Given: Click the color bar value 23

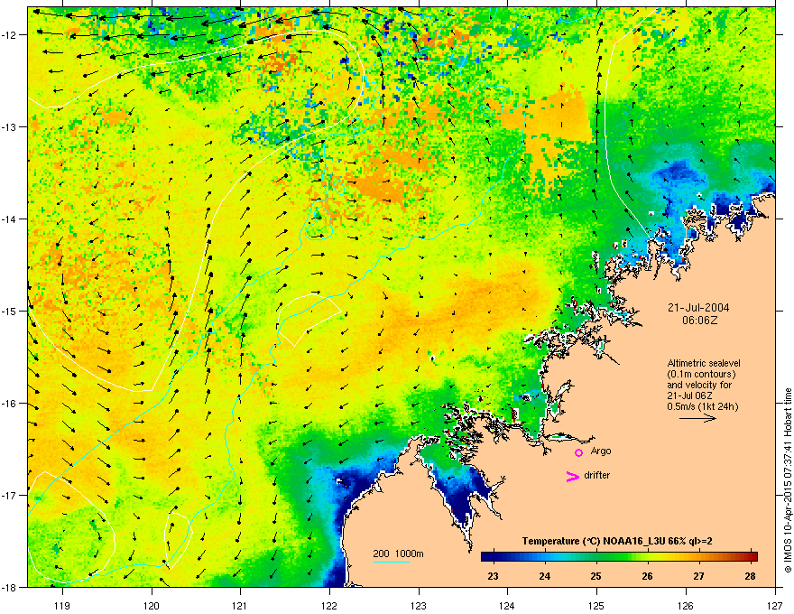Looking at the screenshot, I should (x=493, y=576).
